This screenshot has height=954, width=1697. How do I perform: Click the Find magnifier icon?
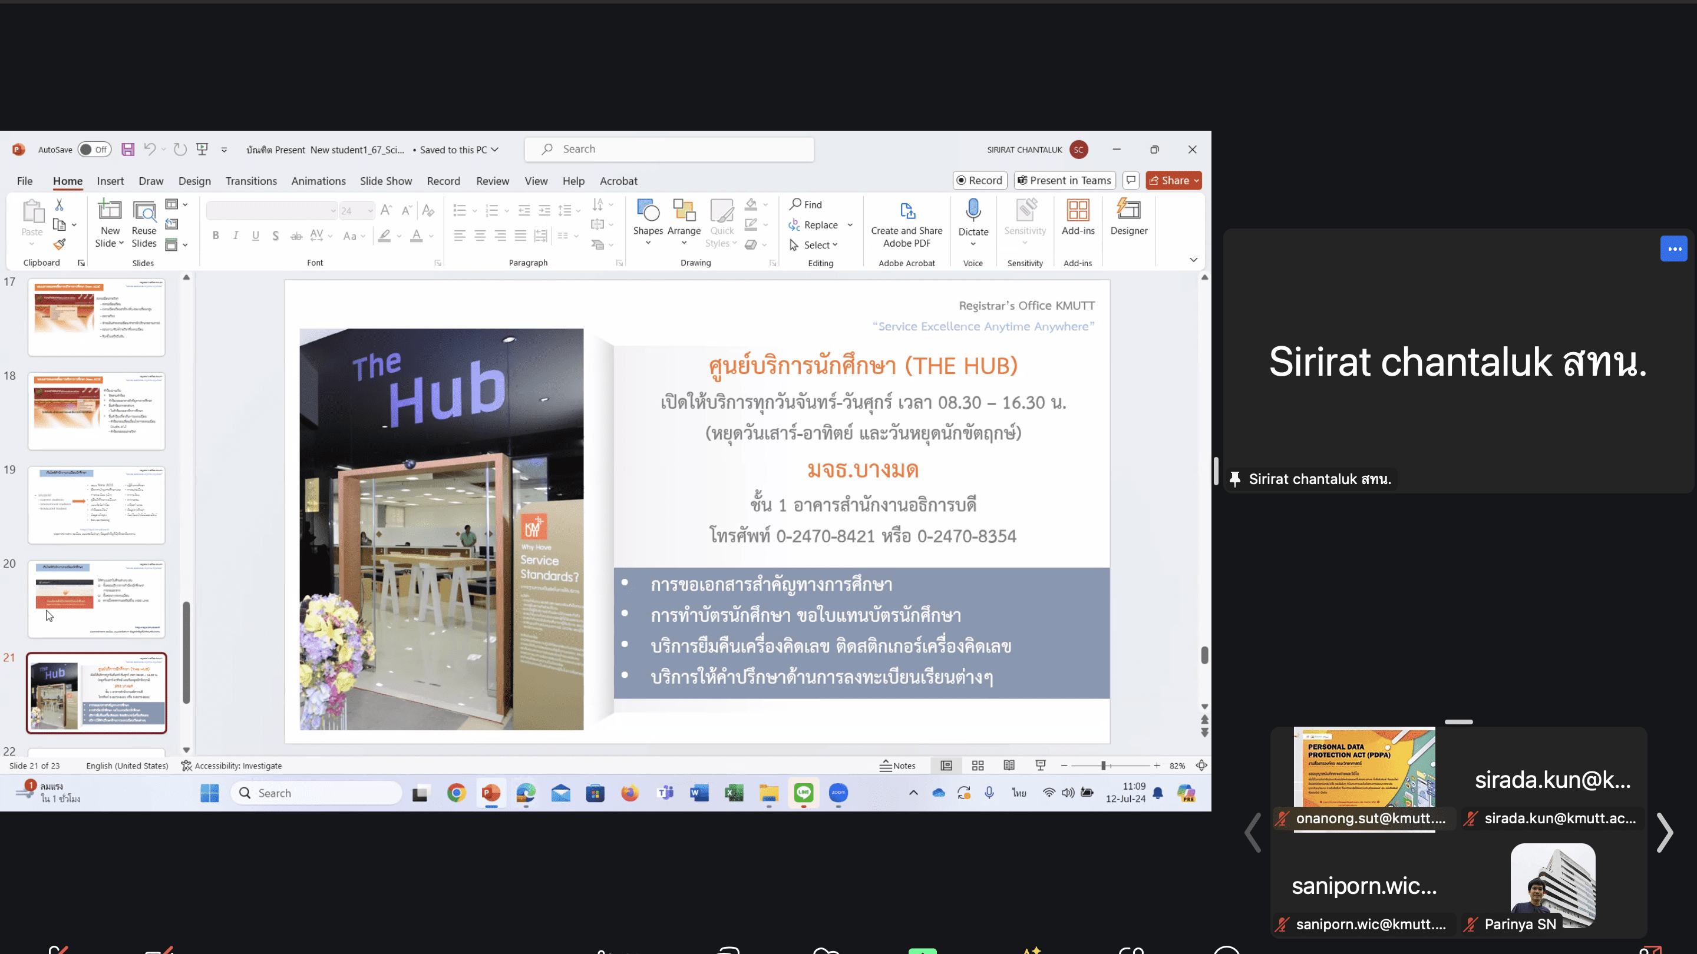(x=796, y=204)
